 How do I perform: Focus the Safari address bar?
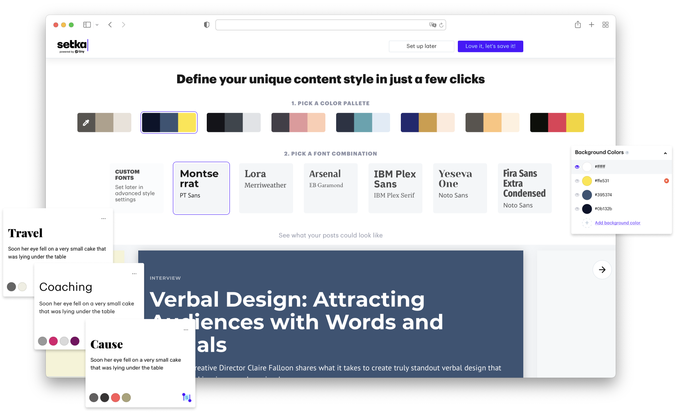click(330, 25)
